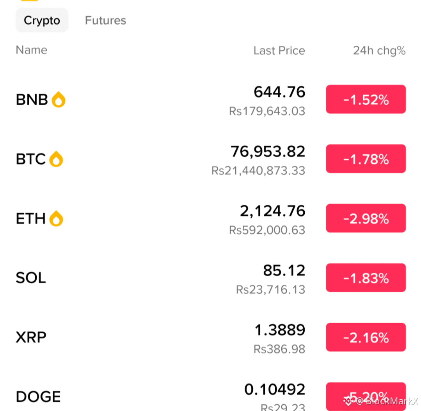Sort by 24h chg% column header
Viewport: 421px width, 411px height.
click(x=379, y=50)
